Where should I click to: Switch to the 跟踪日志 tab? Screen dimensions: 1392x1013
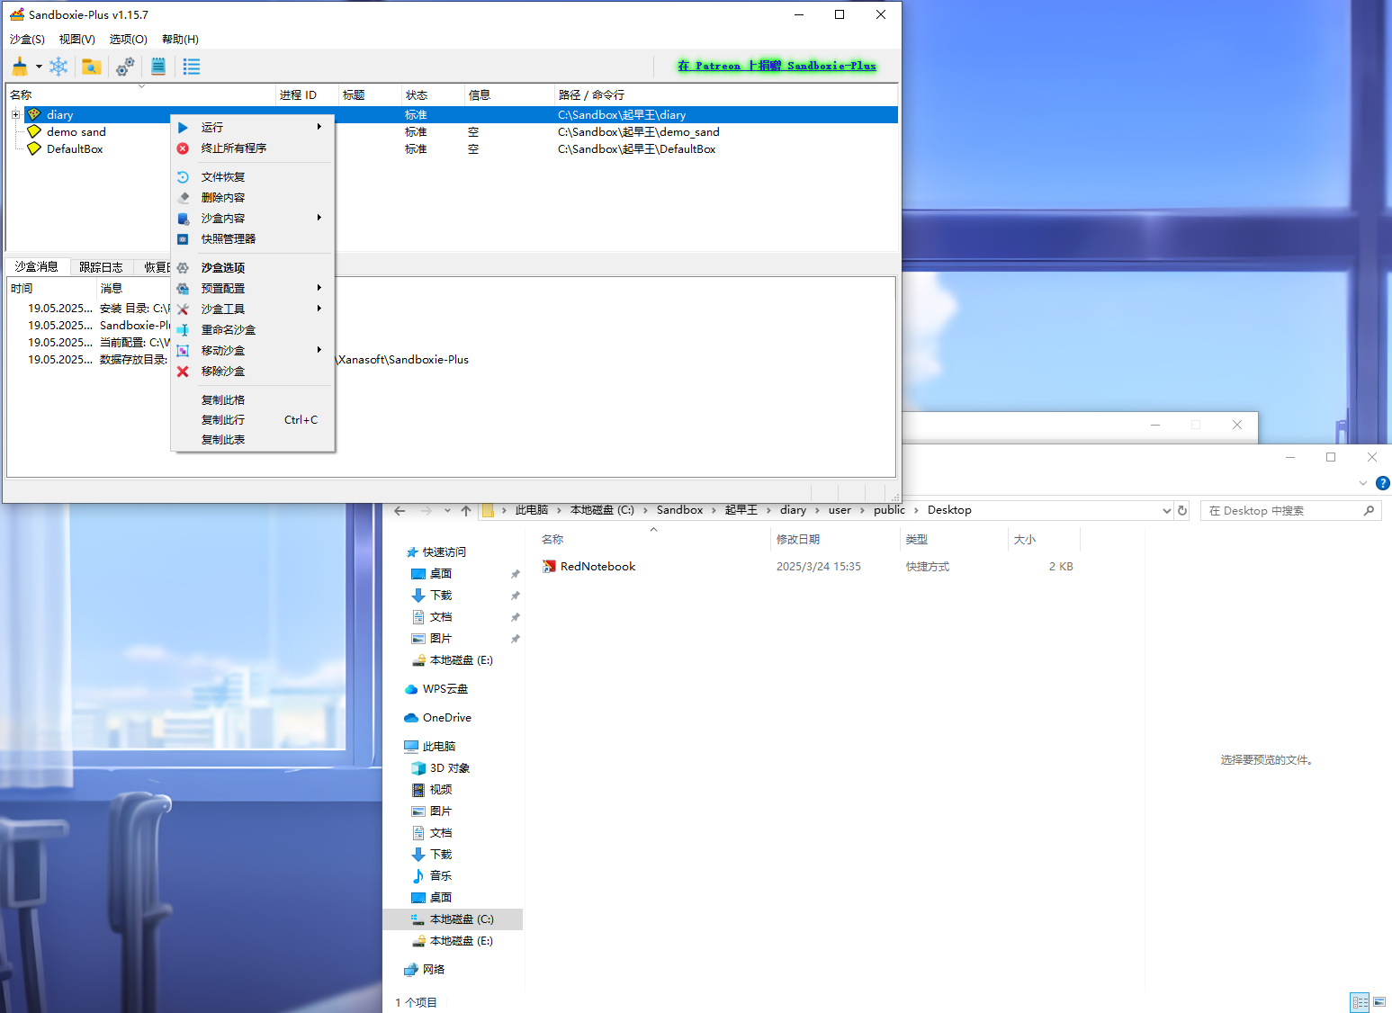[x=101, y=267]
